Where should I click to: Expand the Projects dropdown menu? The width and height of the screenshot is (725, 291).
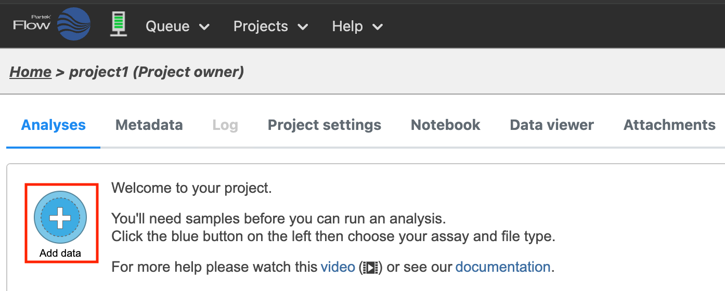[270, 27]
